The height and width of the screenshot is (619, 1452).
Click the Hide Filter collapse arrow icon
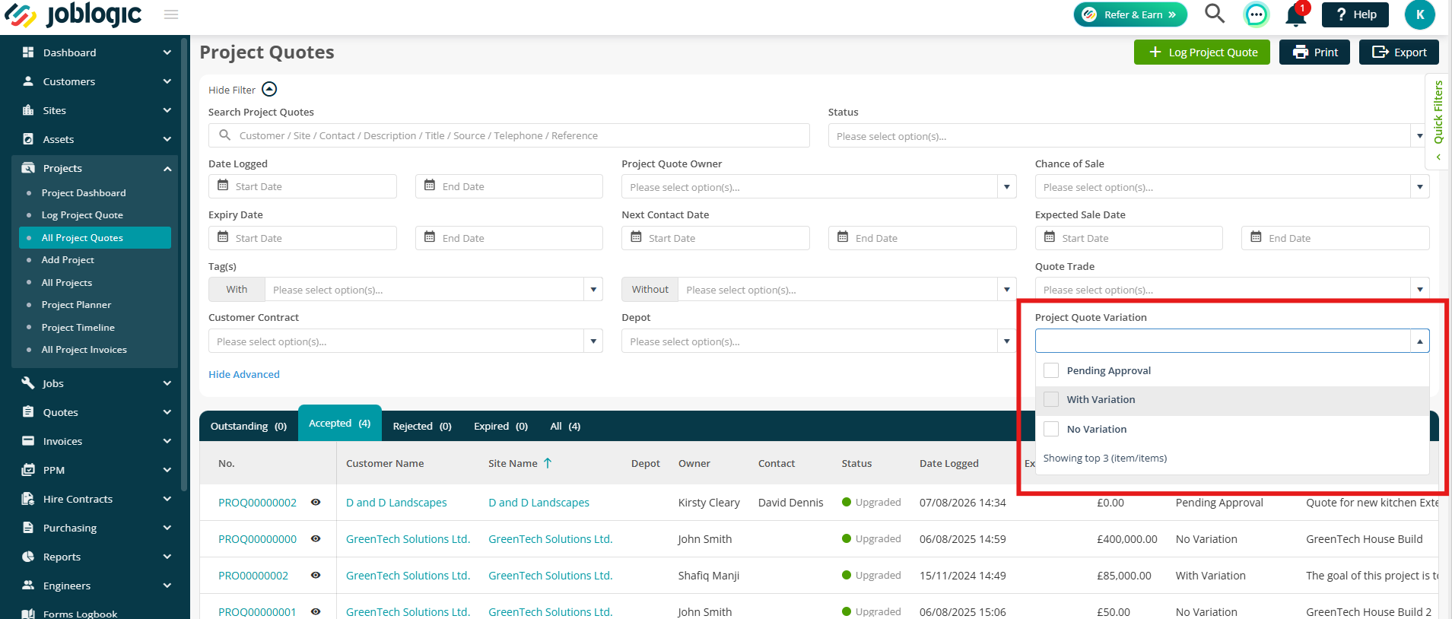269,90
